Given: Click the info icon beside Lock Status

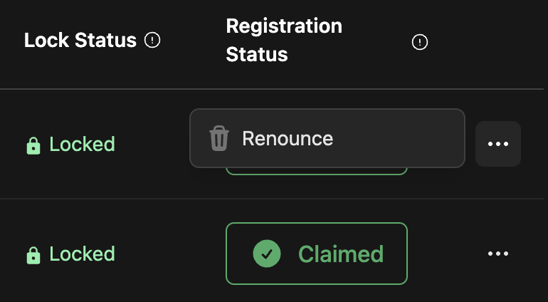Looking at the screenshot, I should tap(152, 41).
